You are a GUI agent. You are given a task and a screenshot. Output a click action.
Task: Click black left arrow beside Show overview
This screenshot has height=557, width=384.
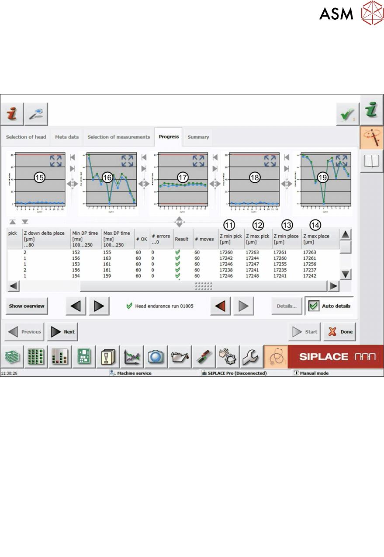(76, 306)
